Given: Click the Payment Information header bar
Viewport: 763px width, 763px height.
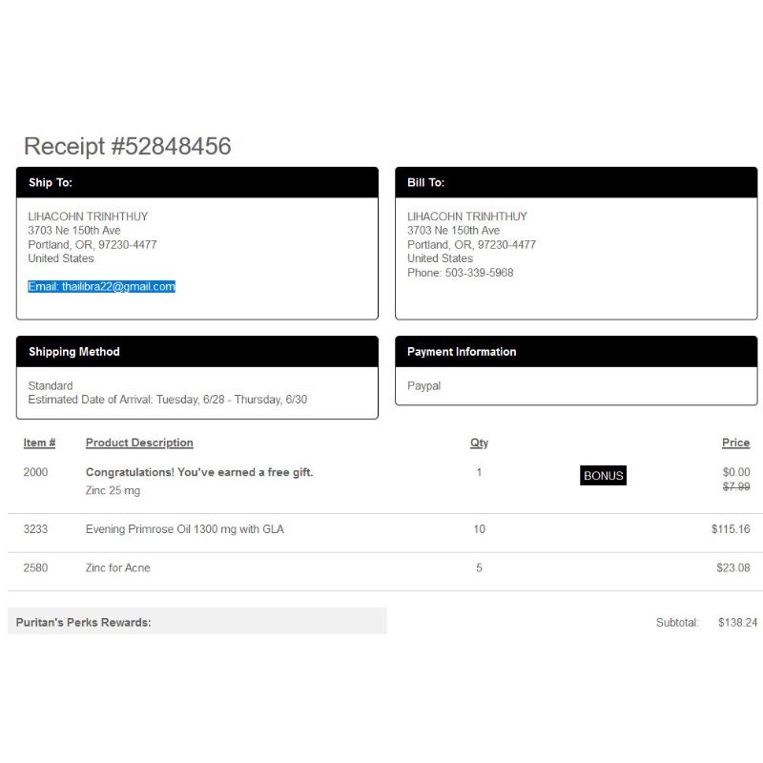Looking at the screenshot, I should coord(576,352).
